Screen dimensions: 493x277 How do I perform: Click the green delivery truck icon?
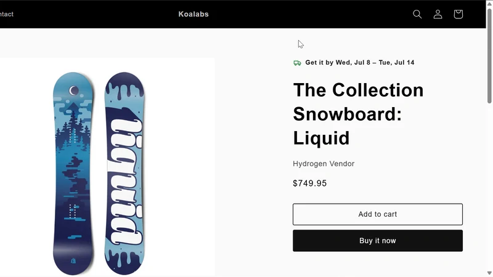click(x=297, y=63)
